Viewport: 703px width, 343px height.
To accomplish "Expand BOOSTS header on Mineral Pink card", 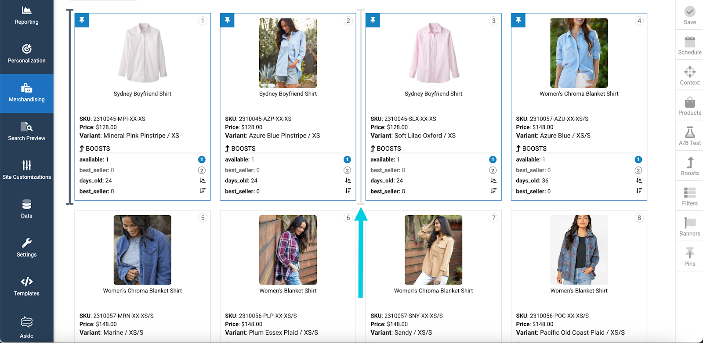I will pyautogui.click(x=95, y=148).
